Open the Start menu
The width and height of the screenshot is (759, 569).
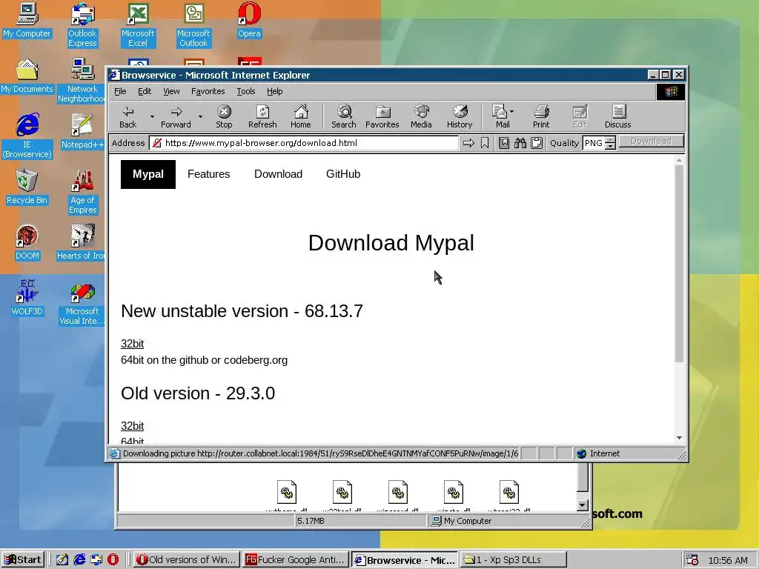click(x=23, y=560)
